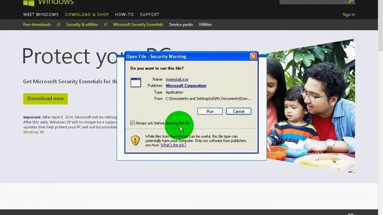The image size is (383, 215).
Task: Click the 'Do you want to run this file?' text
Action: 157,68
